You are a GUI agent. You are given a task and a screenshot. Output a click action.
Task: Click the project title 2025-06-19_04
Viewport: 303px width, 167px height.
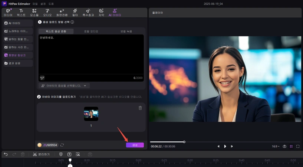coord(213,4)
